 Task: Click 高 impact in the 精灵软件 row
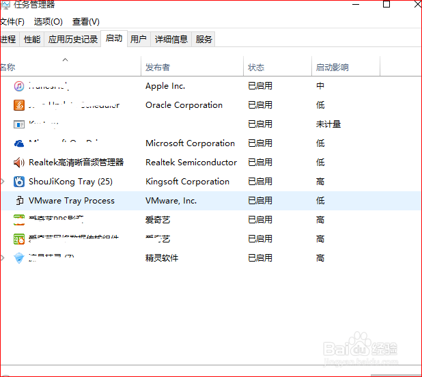coord(320,258)
